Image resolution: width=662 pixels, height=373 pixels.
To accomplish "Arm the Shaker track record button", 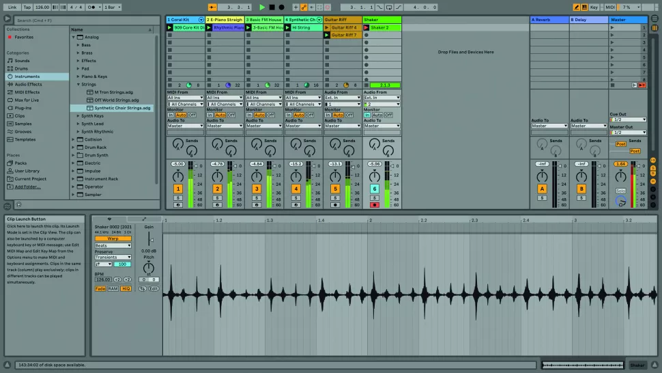I will pos(374,204).
